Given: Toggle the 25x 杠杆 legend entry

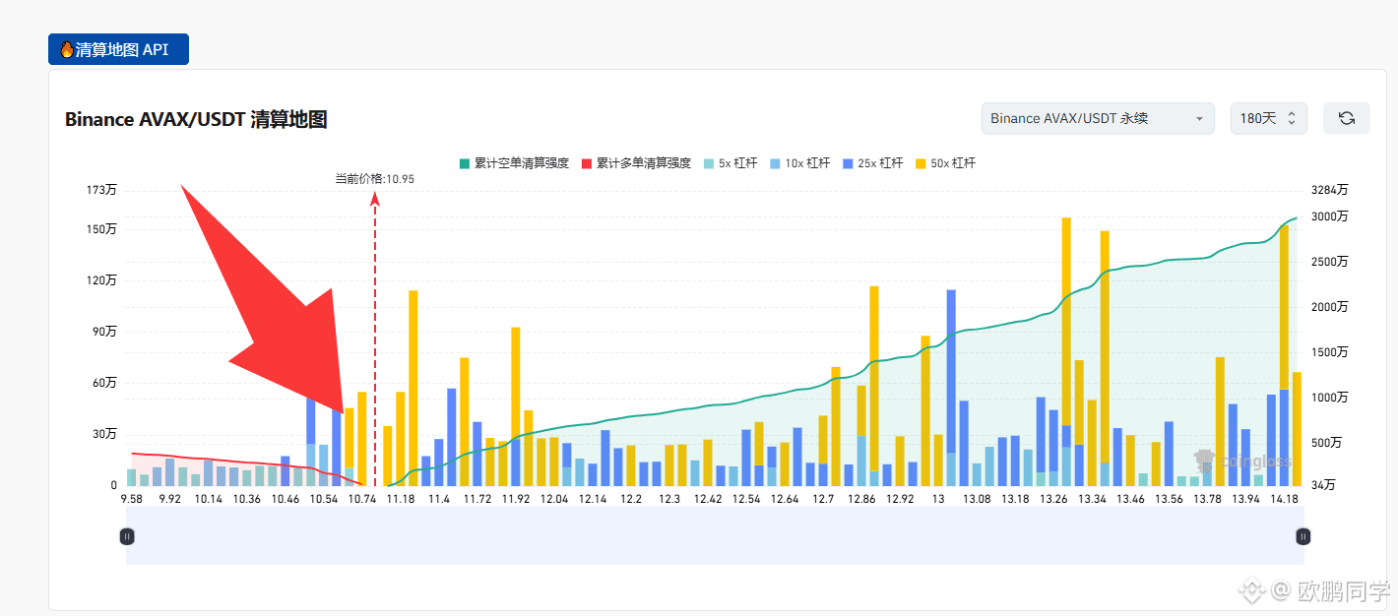Looking at the screenshot, I should [849, 162].
